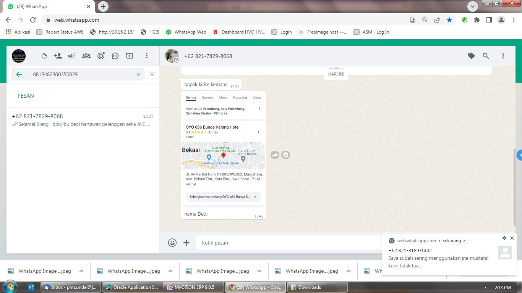The image size is (522, 293).
Task: Open the label tag icon in chat header
Action: [x=472, y=56]
